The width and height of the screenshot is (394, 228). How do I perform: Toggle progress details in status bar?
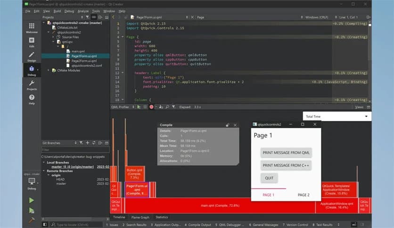coord(354,225)
